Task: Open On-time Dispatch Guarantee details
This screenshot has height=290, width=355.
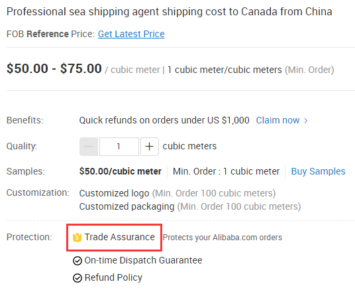Action: tap(143, 260)
